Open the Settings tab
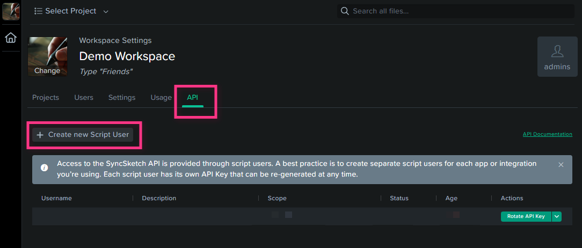This screenshot has height=248, width=582. [122, 98]
